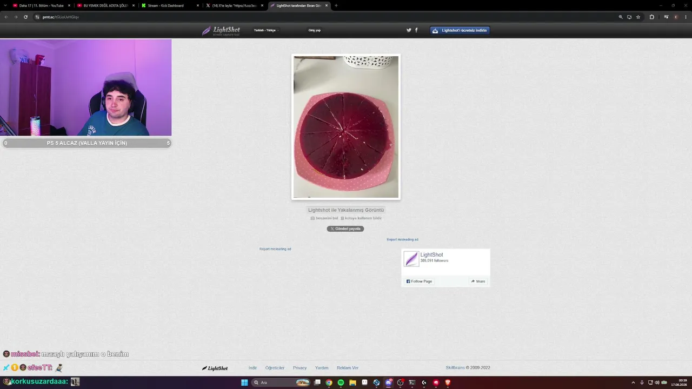Open the install app icon in address bar
The image size is (692, 389).
click(x=629, y=17)
